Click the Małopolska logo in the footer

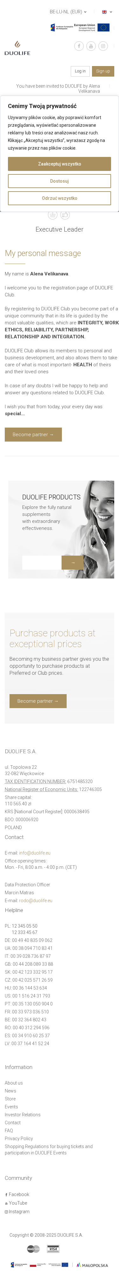(92, 1265)
